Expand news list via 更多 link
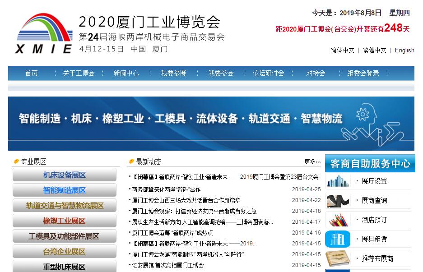The width and height of the screenshot is (423, 272). pos(312,161)
